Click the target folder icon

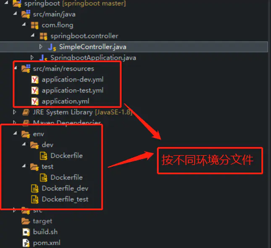tap(26, 221)
